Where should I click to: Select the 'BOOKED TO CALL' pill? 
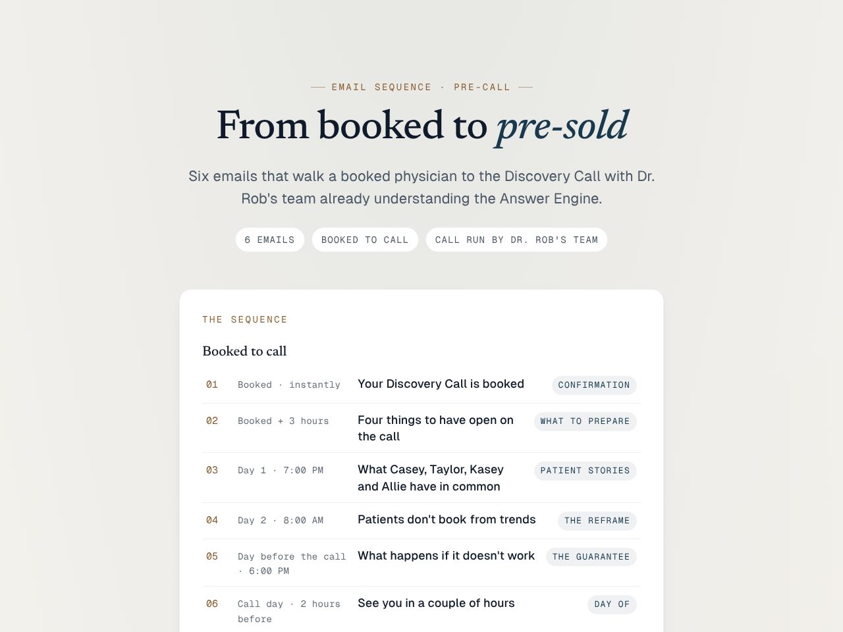point(365,240)
